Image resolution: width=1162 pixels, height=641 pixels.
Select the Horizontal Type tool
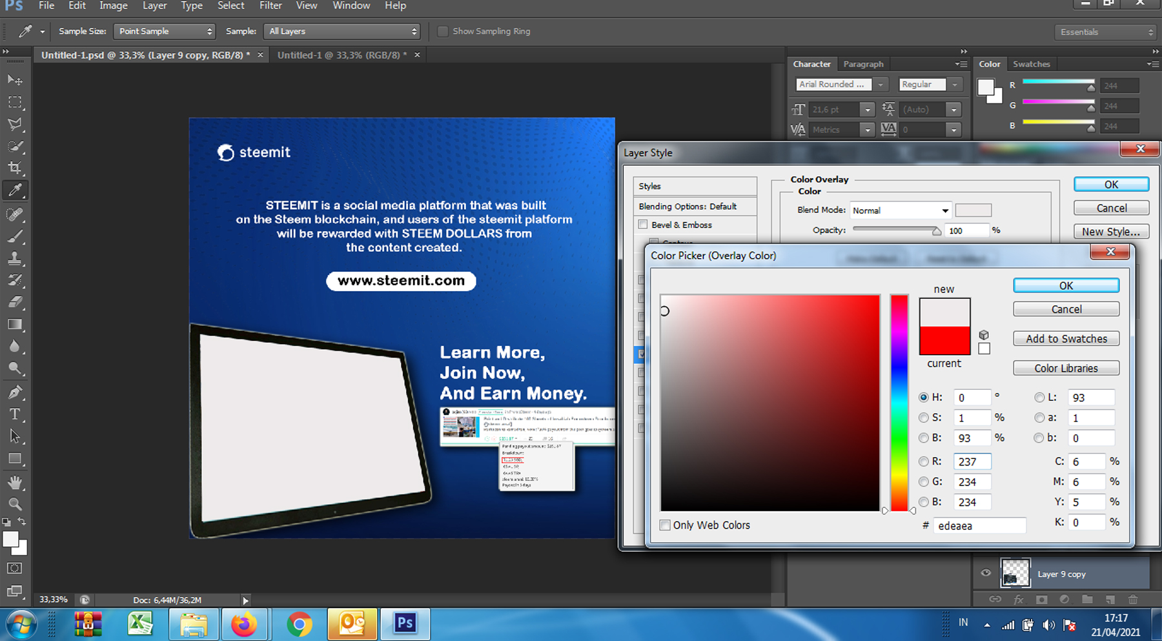pos(15,414)
